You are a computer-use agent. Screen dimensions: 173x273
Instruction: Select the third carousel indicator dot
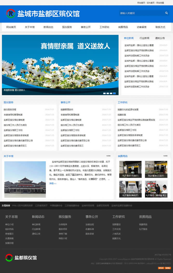(x=111, y=93)
